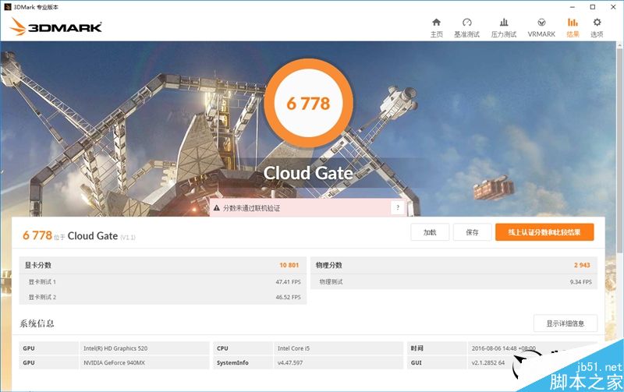The width and height of the screenshot is (624, 392).
Task: Click the 3DMark title bar app icon
Action: (x=7, y=7)
